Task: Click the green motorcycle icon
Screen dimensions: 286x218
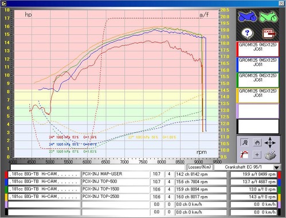Action: (268, 17)
